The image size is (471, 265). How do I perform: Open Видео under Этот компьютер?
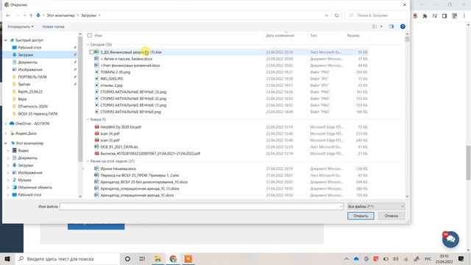23,150
